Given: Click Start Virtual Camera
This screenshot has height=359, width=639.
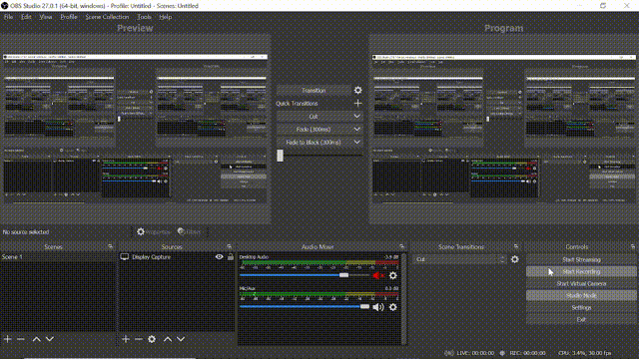Looking at the screenshot, I should 581,283.
